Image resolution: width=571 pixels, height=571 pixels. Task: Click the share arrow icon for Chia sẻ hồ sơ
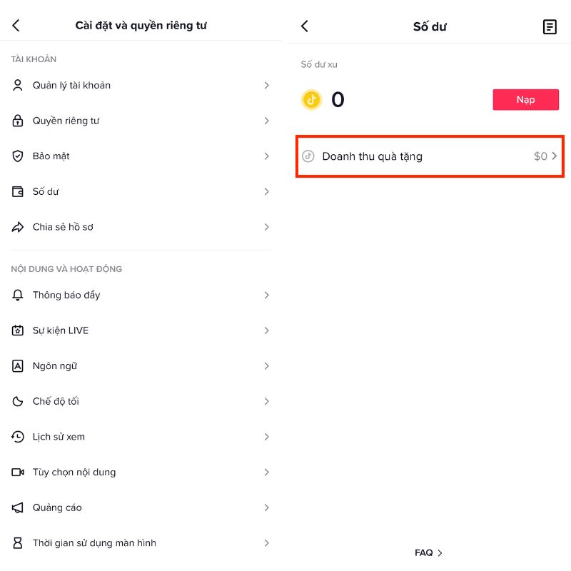(x=17, y=227)
